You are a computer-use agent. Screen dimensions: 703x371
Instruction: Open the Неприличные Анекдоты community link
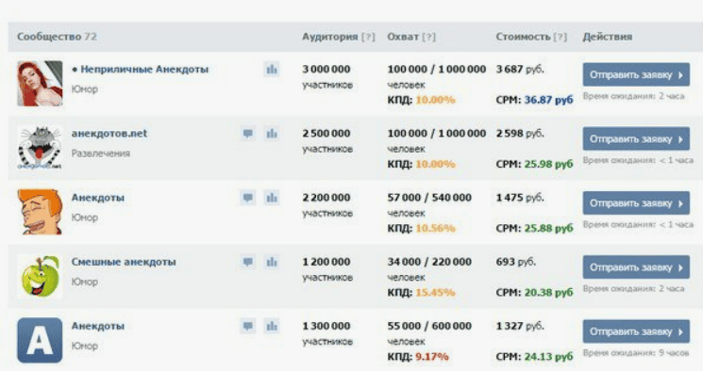(144, 70)
